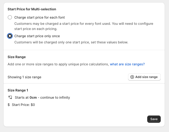
Task: Click the dollar sign icon beside Start Price
Action: (x=9, y=105)
